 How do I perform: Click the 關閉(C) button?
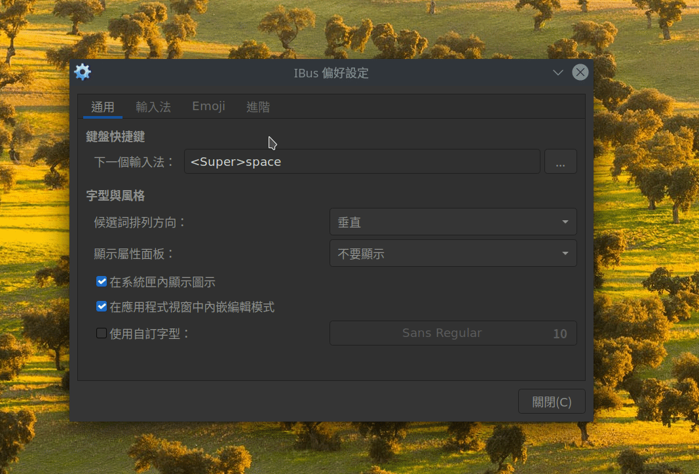(x=552, y=402)
